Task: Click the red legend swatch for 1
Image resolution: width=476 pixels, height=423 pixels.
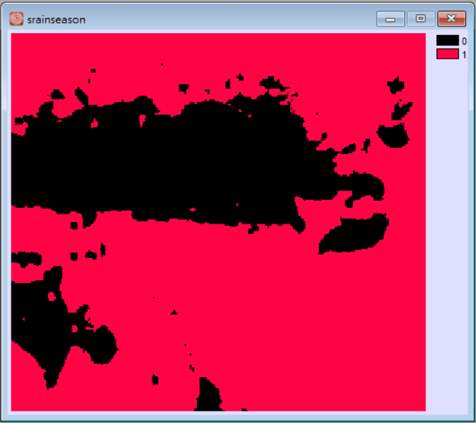Action: (447, 54)
